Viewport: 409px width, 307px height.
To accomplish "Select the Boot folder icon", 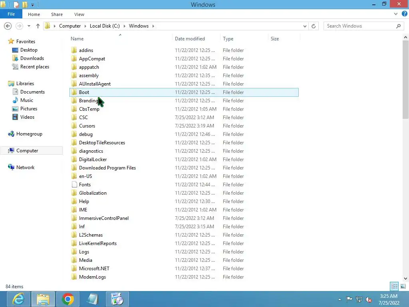I will [74, 92].
